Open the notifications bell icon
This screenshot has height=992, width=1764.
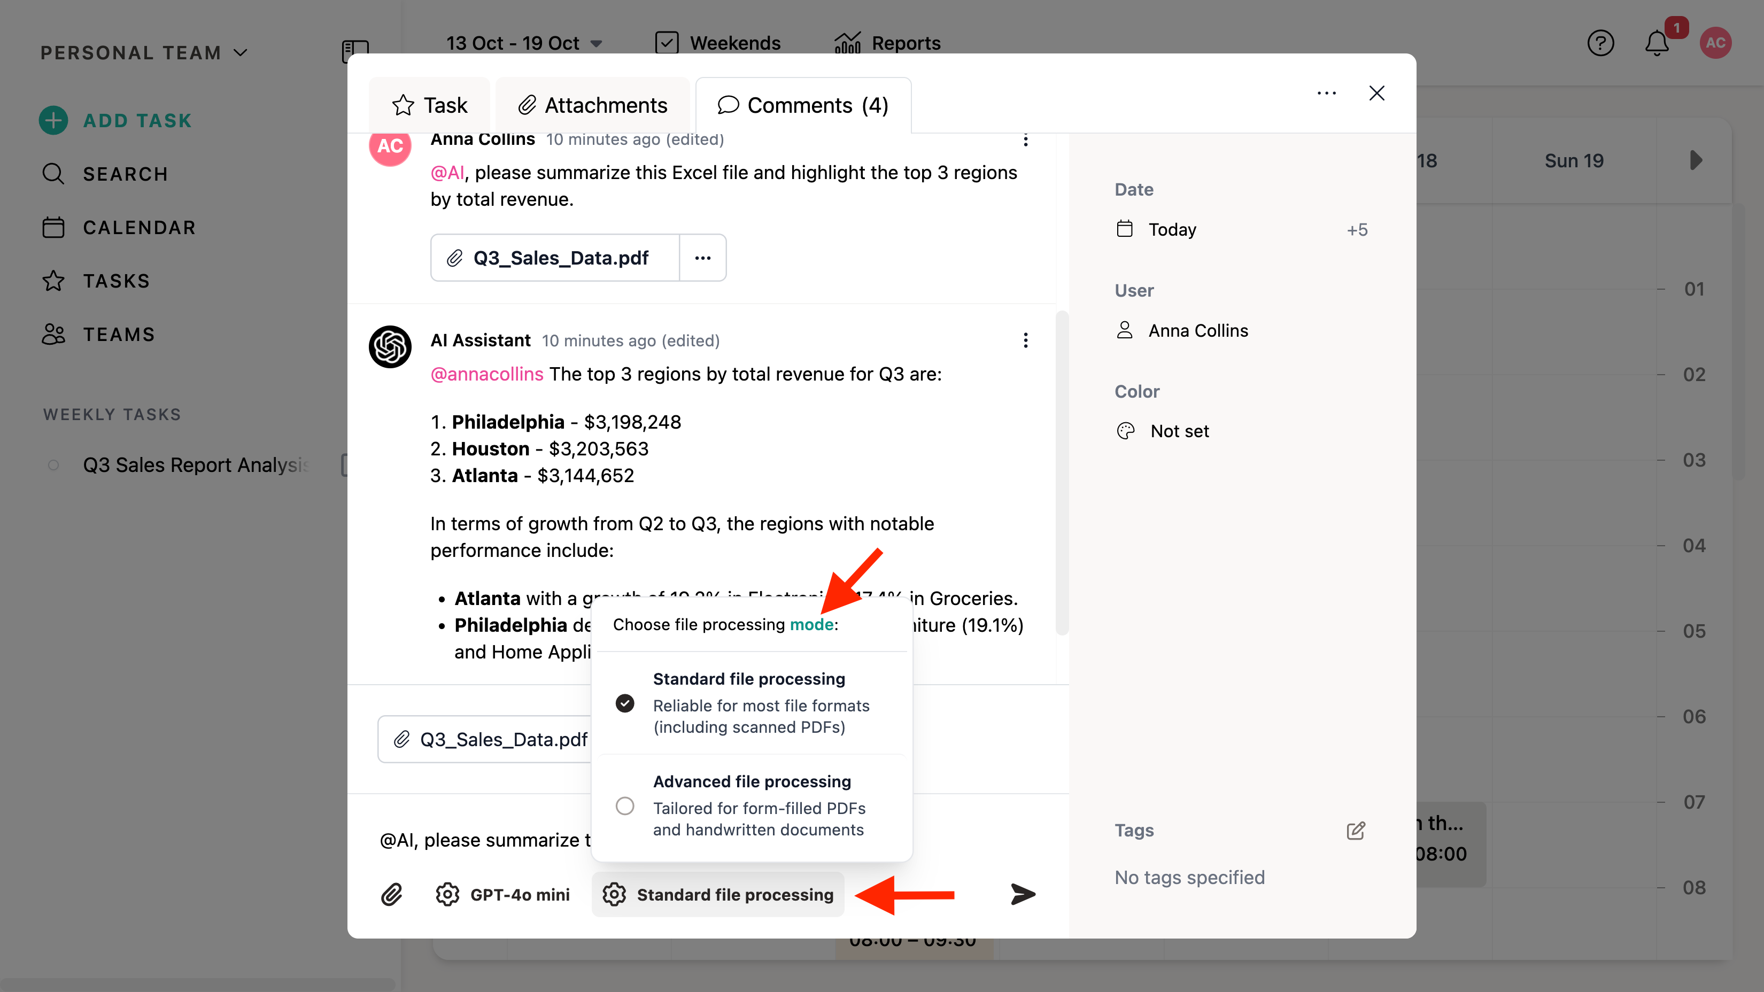[x=1657, y=43]
